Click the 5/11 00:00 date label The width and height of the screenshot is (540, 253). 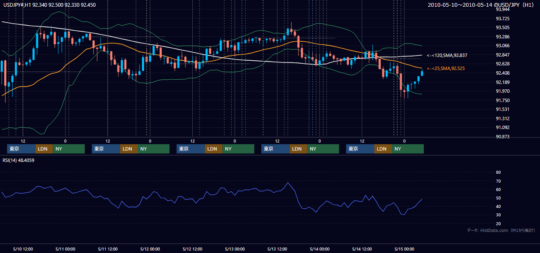[65, 249]
